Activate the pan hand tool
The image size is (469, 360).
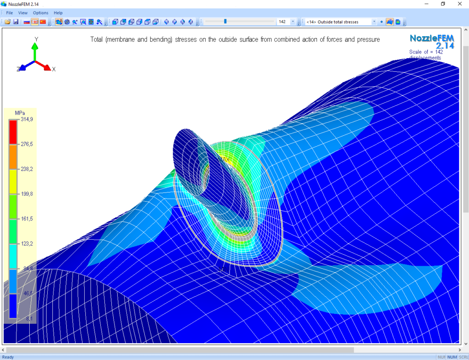tap(59, 22)
